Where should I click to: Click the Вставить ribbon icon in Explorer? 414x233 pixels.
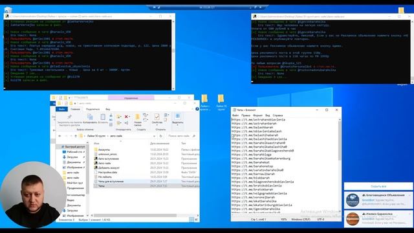103,117
